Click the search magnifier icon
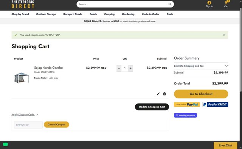The width and height of the screenshot is (242, 149). 170,4
